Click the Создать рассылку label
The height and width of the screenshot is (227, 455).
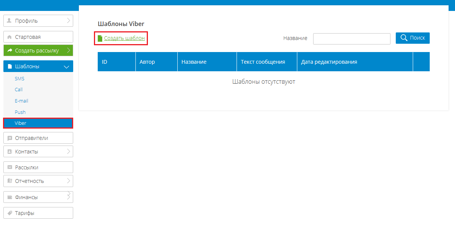coord(37,51)
